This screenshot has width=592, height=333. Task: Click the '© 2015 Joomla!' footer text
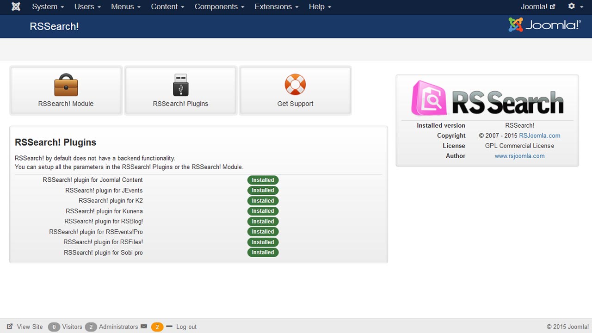click(x=567, y=327)
